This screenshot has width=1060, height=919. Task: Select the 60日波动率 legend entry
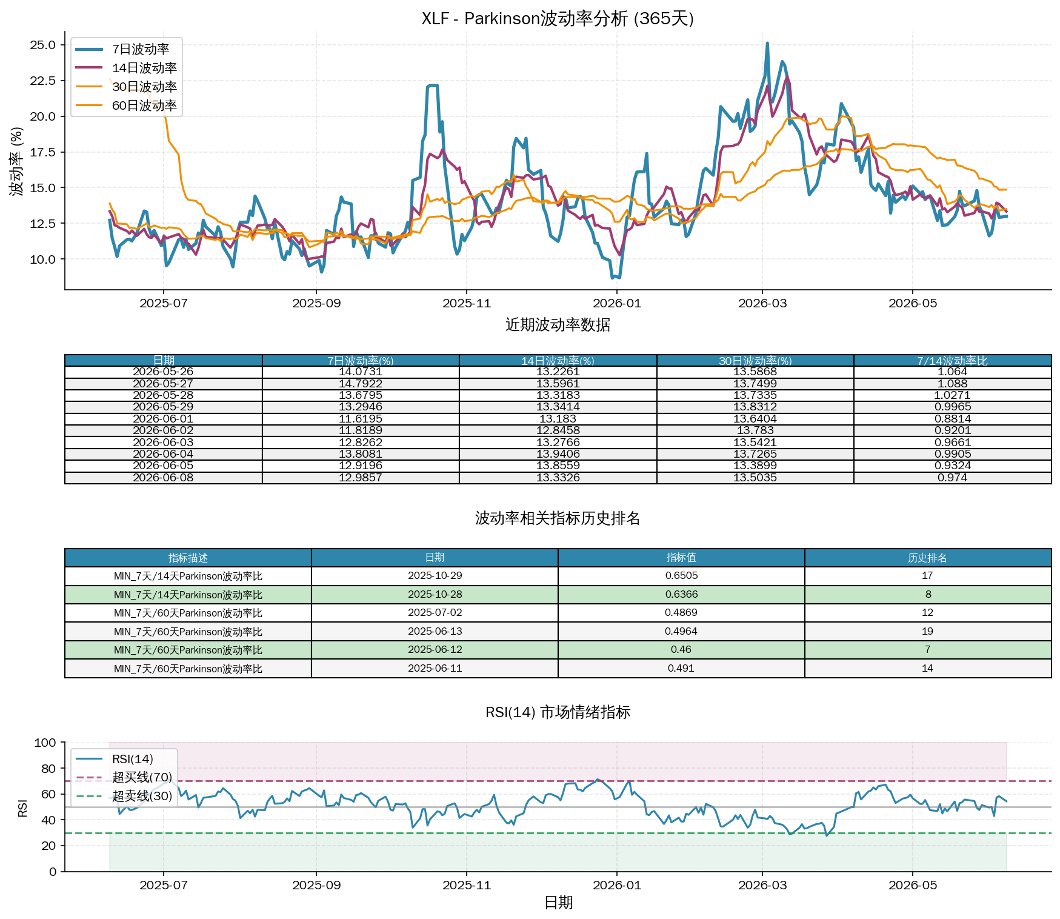(127, 105)
